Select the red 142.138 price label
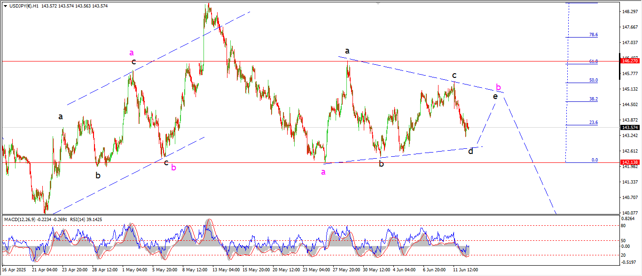The width and height of the screenshot is (642, 276). tap(629, 162)
